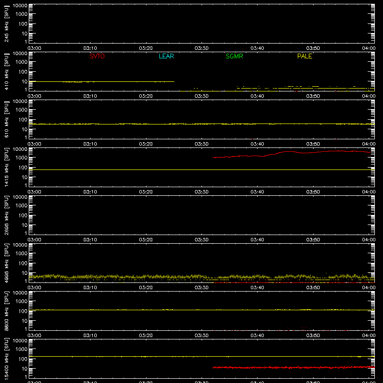Click 03:50 time label under 610 MHz panel
The width and height of the screenshot is (383, 383).
(313, 144)
